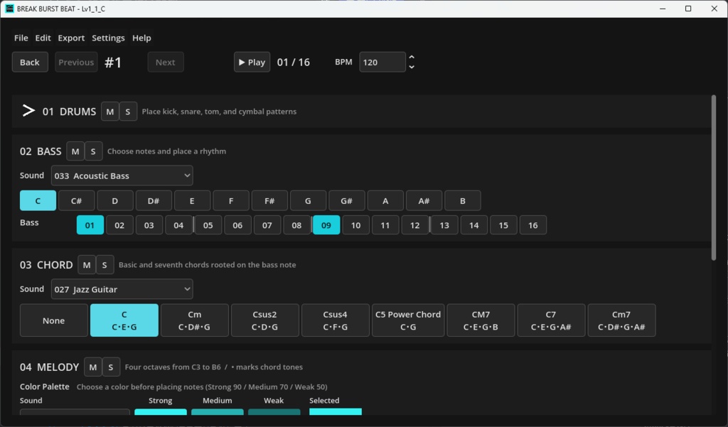Viewport: 728px width, 427px height.
Task: Select the Weak color swatch
Action: coord(274,411)
